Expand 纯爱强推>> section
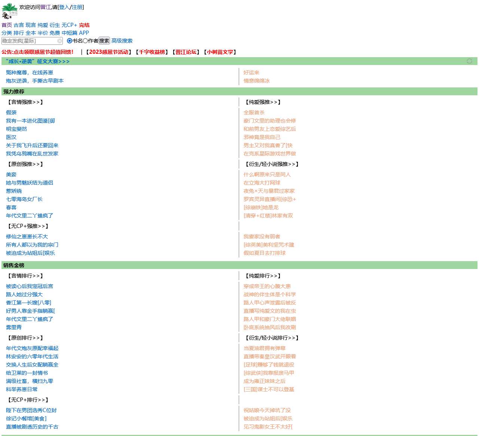This screenshot has width=479, height=436. [x=263, y=102]
